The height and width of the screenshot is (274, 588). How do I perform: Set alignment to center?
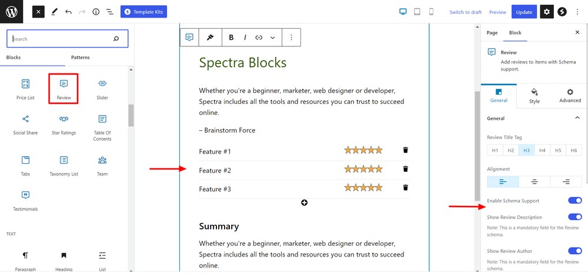(534, 181)
